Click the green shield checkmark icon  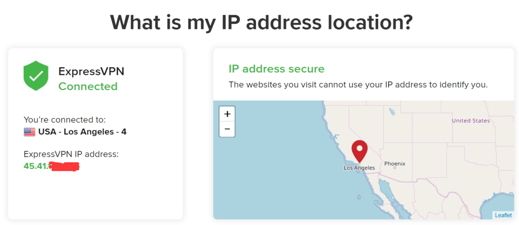pos(36,76)
